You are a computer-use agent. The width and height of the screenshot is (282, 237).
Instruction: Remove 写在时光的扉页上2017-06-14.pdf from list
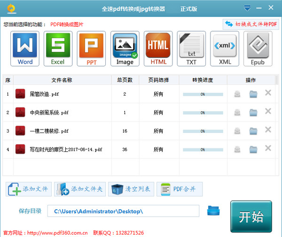pos(268,148)
